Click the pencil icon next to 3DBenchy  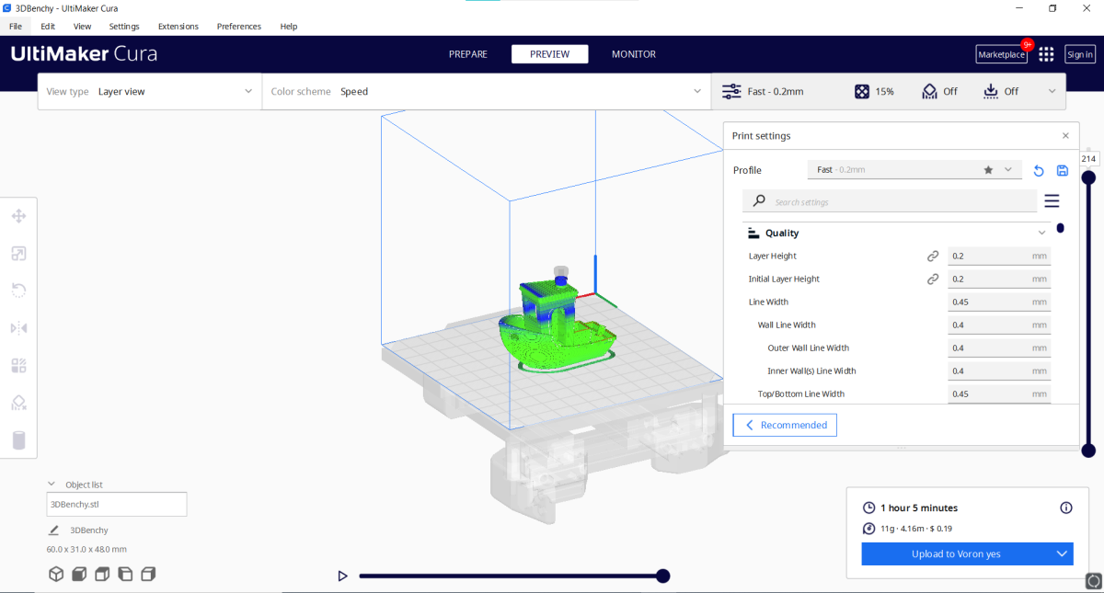[x=53, y=530]
